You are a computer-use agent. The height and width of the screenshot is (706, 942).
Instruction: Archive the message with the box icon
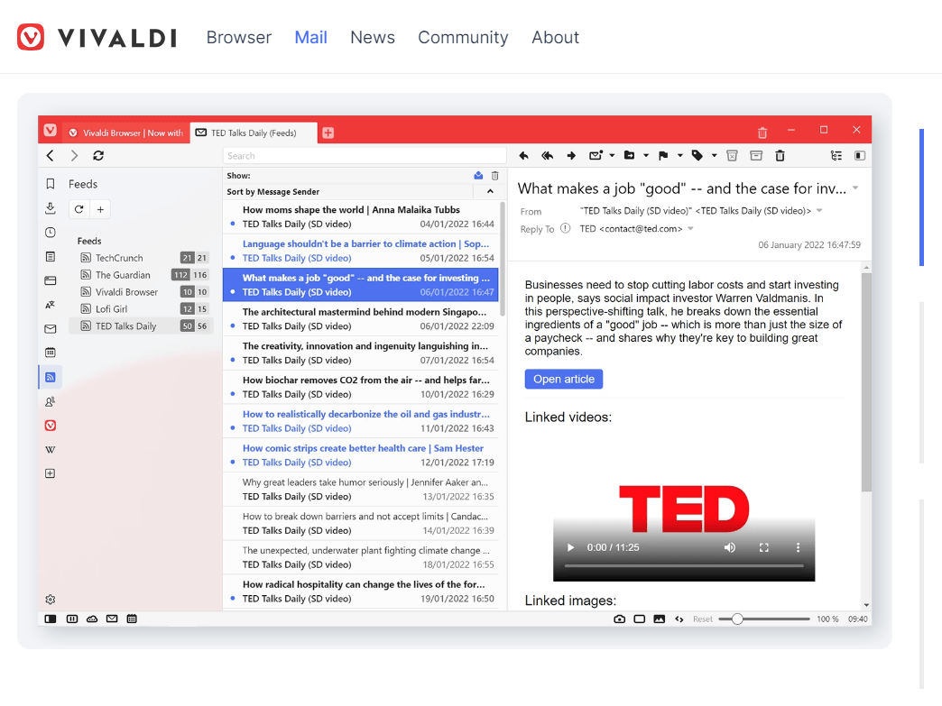[756, 155]
